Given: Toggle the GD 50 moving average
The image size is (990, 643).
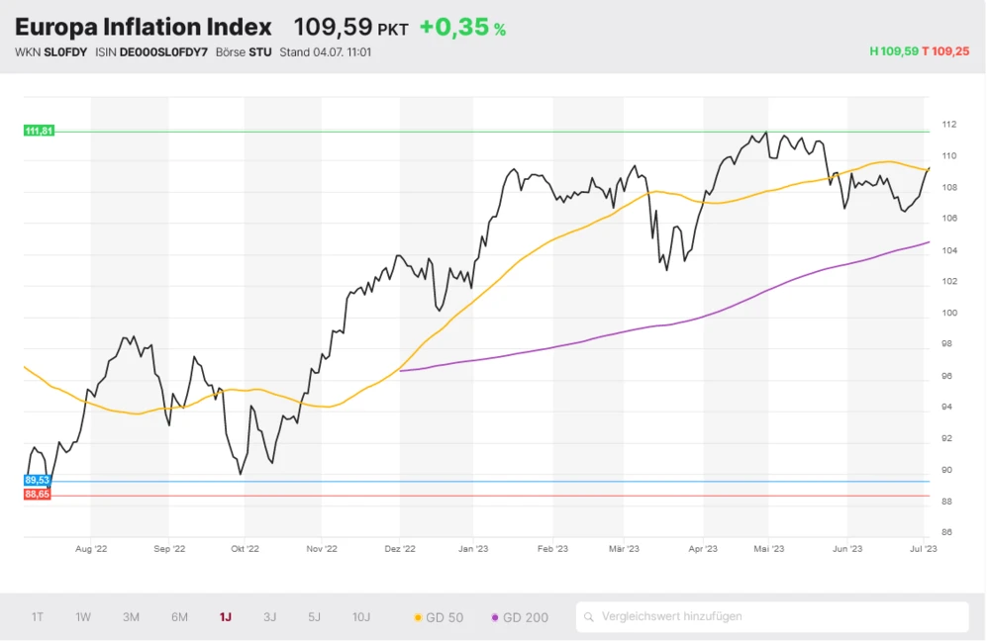Looking at the screenshot, I should tap(439, 617).
